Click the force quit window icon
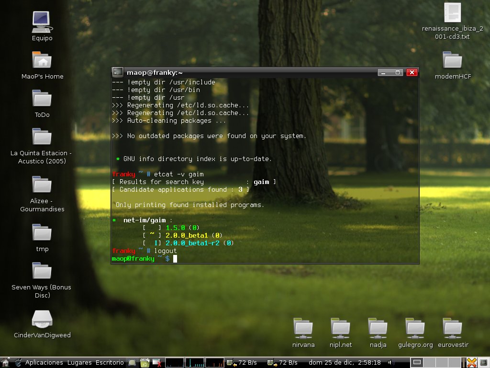This screenshot has height=368, width=490. click(157, 363)
